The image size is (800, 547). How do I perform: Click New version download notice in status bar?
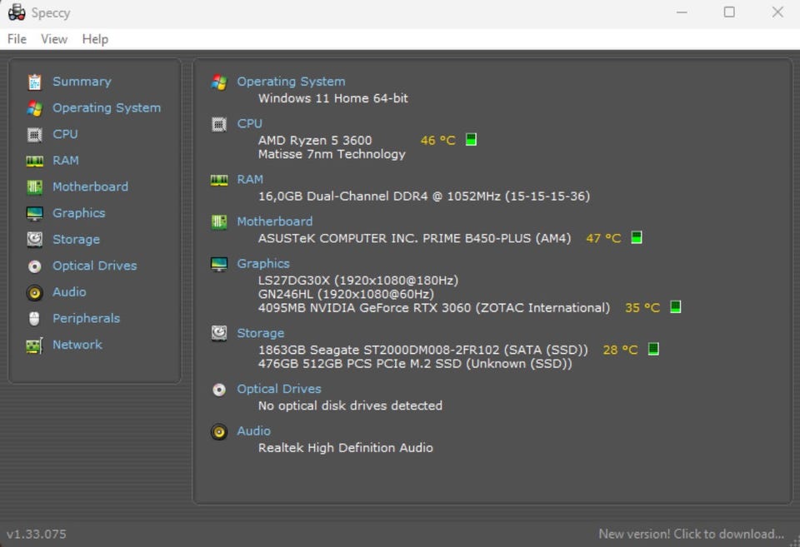coord(692,534)
